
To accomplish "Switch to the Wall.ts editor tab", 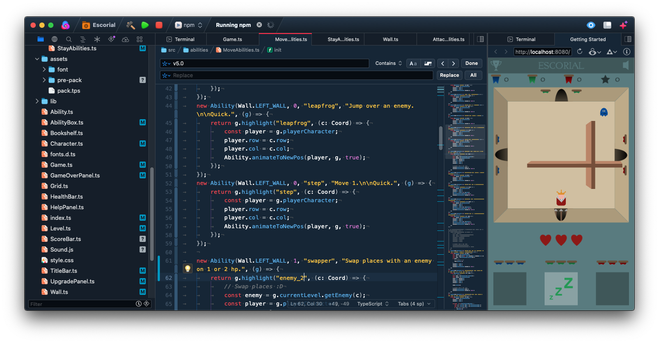I will tap(390, 39).
